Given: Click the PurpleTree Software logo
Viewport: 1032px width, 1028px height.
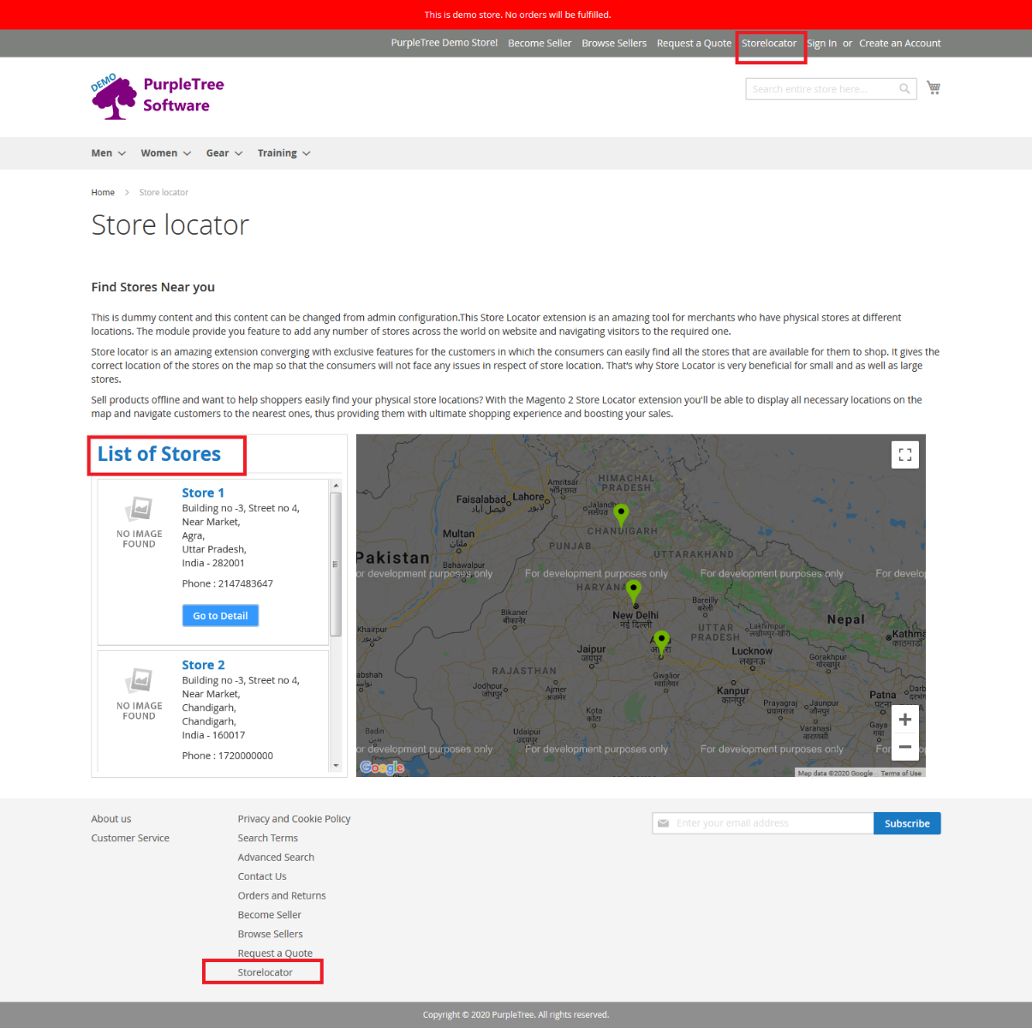Looking at the screenshot, I should 158,96.
